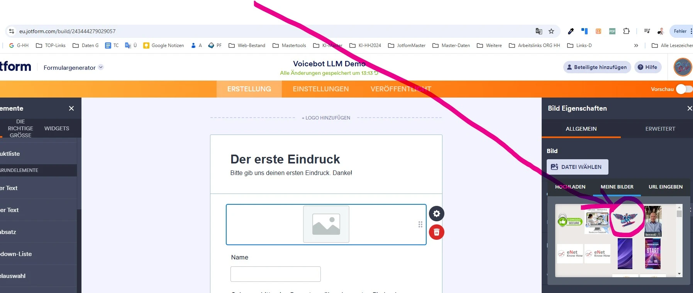Open the green PDF extension icon

612,31
